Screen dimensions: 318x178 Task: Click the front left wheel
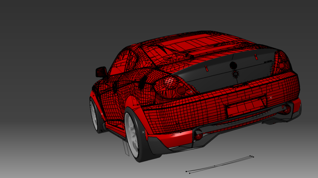tap(95, 116)
